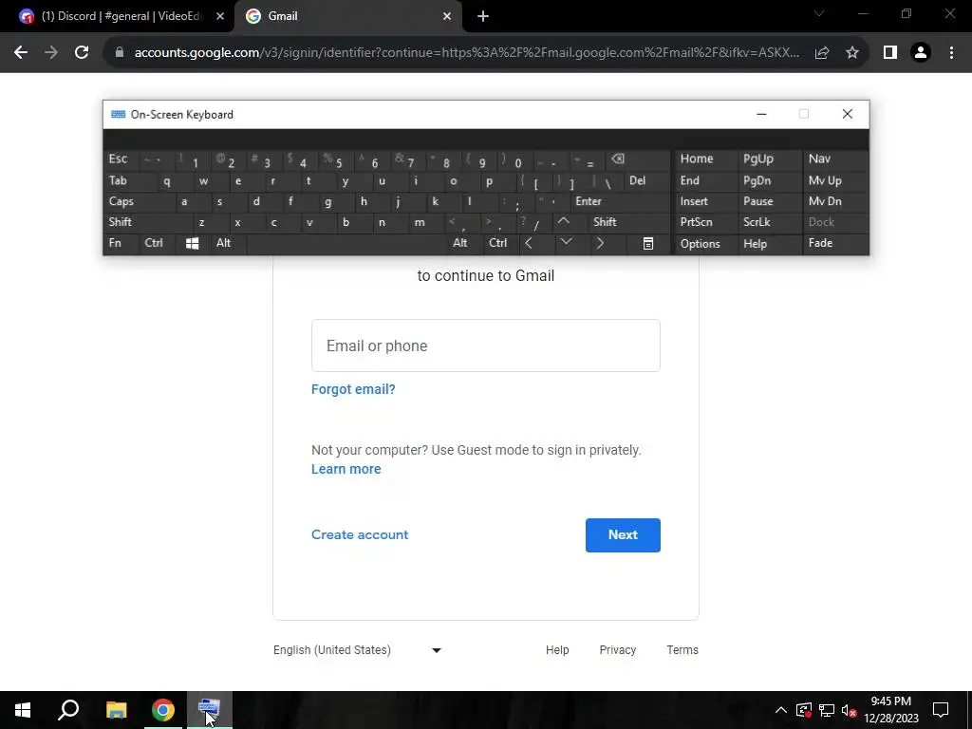This screenshot has width=972, height=729.
Task: Click the Create account link
Action: 360,535
